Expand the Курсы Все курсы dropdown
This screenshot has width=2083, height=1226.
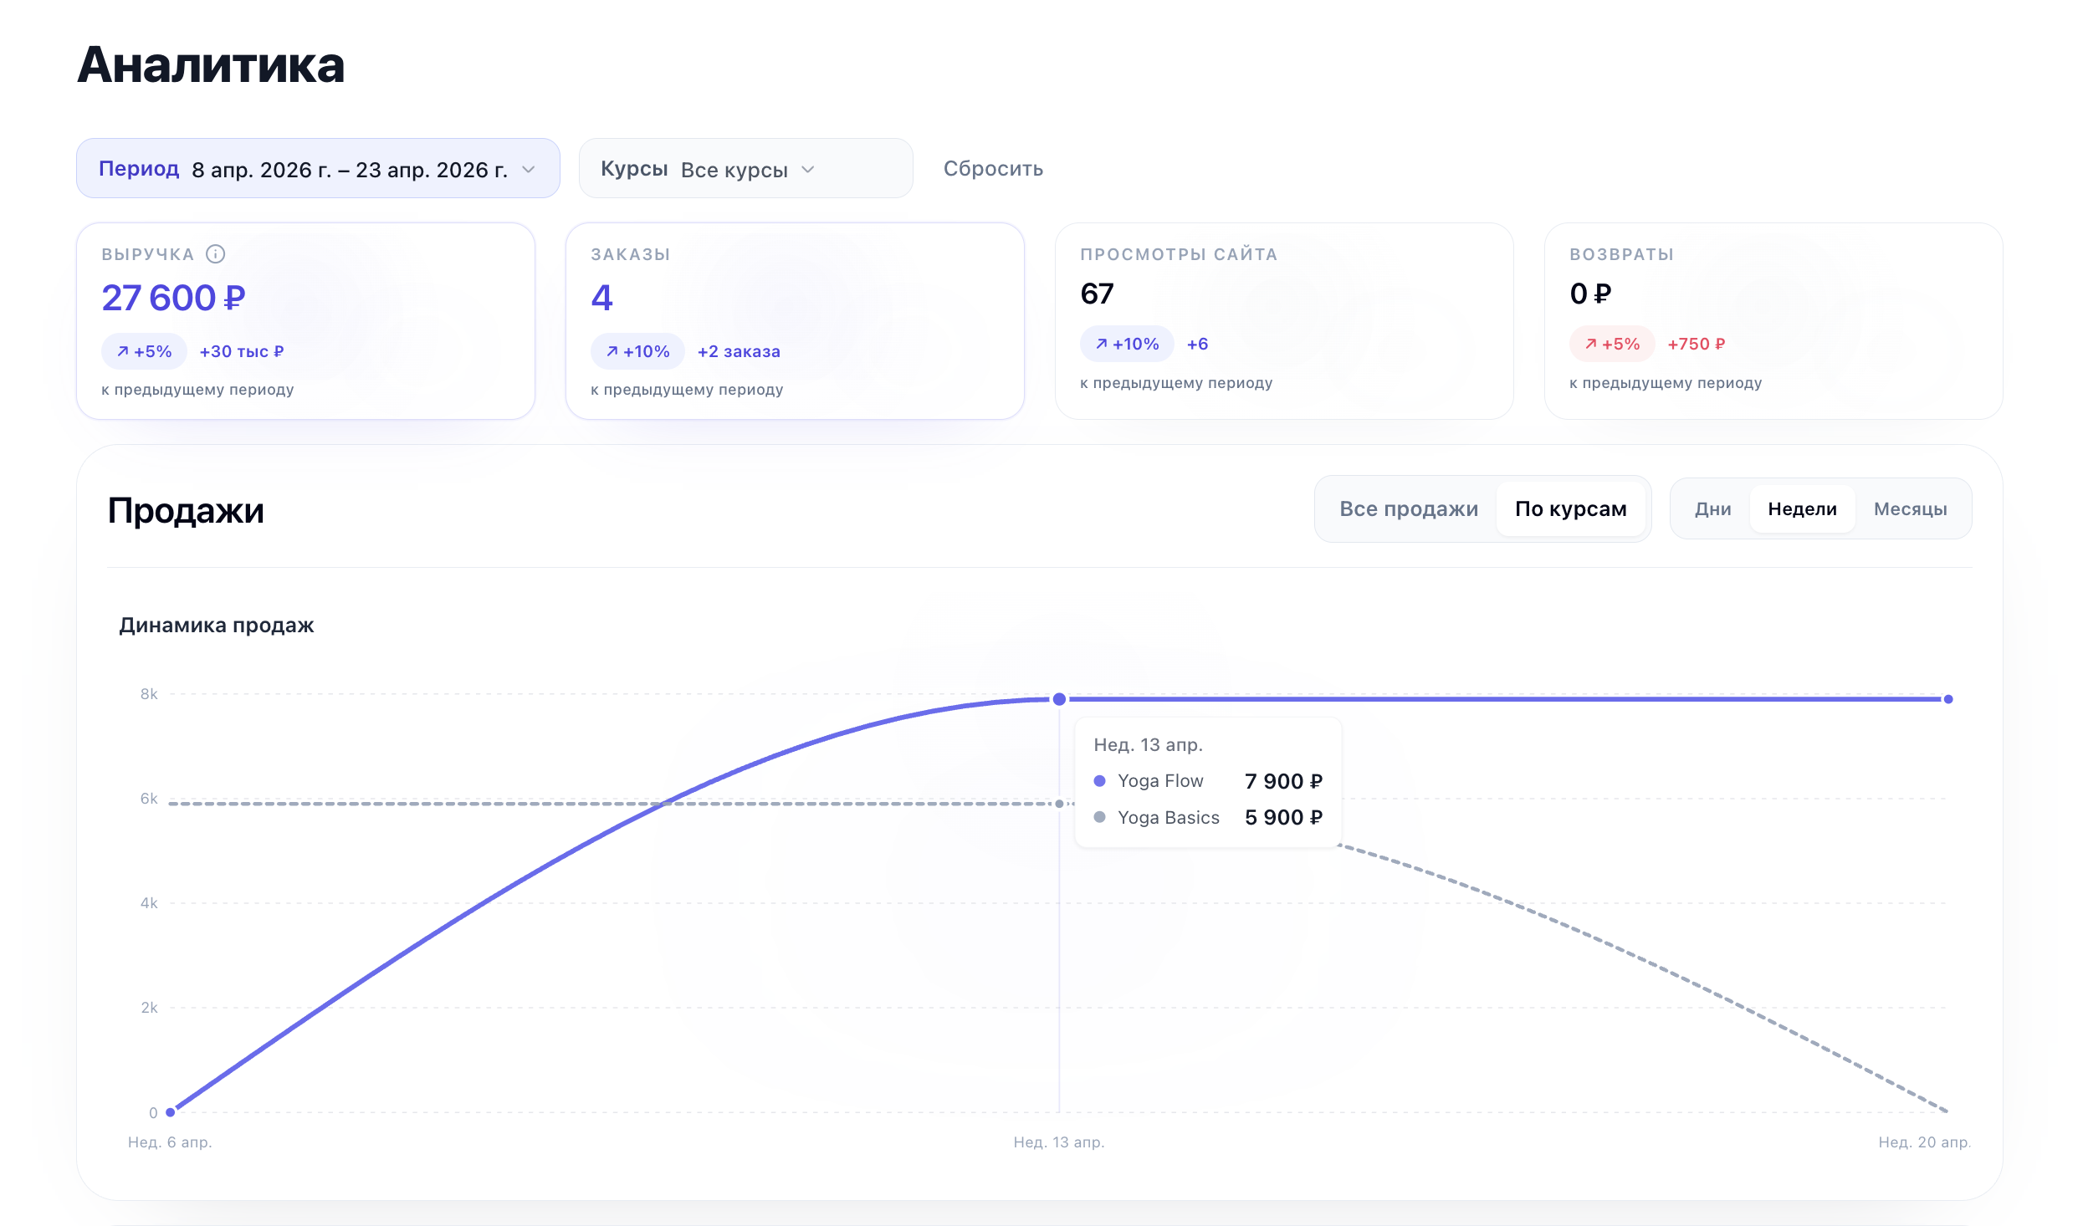coord(745,168)
